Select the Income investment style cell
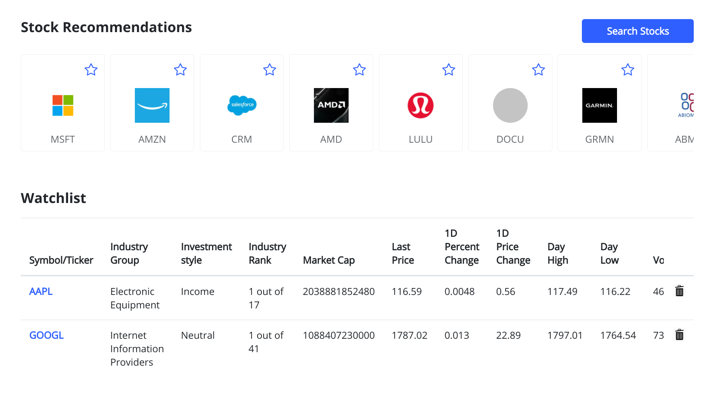Viewport: 728px width, 396px height. coord(198,291)
